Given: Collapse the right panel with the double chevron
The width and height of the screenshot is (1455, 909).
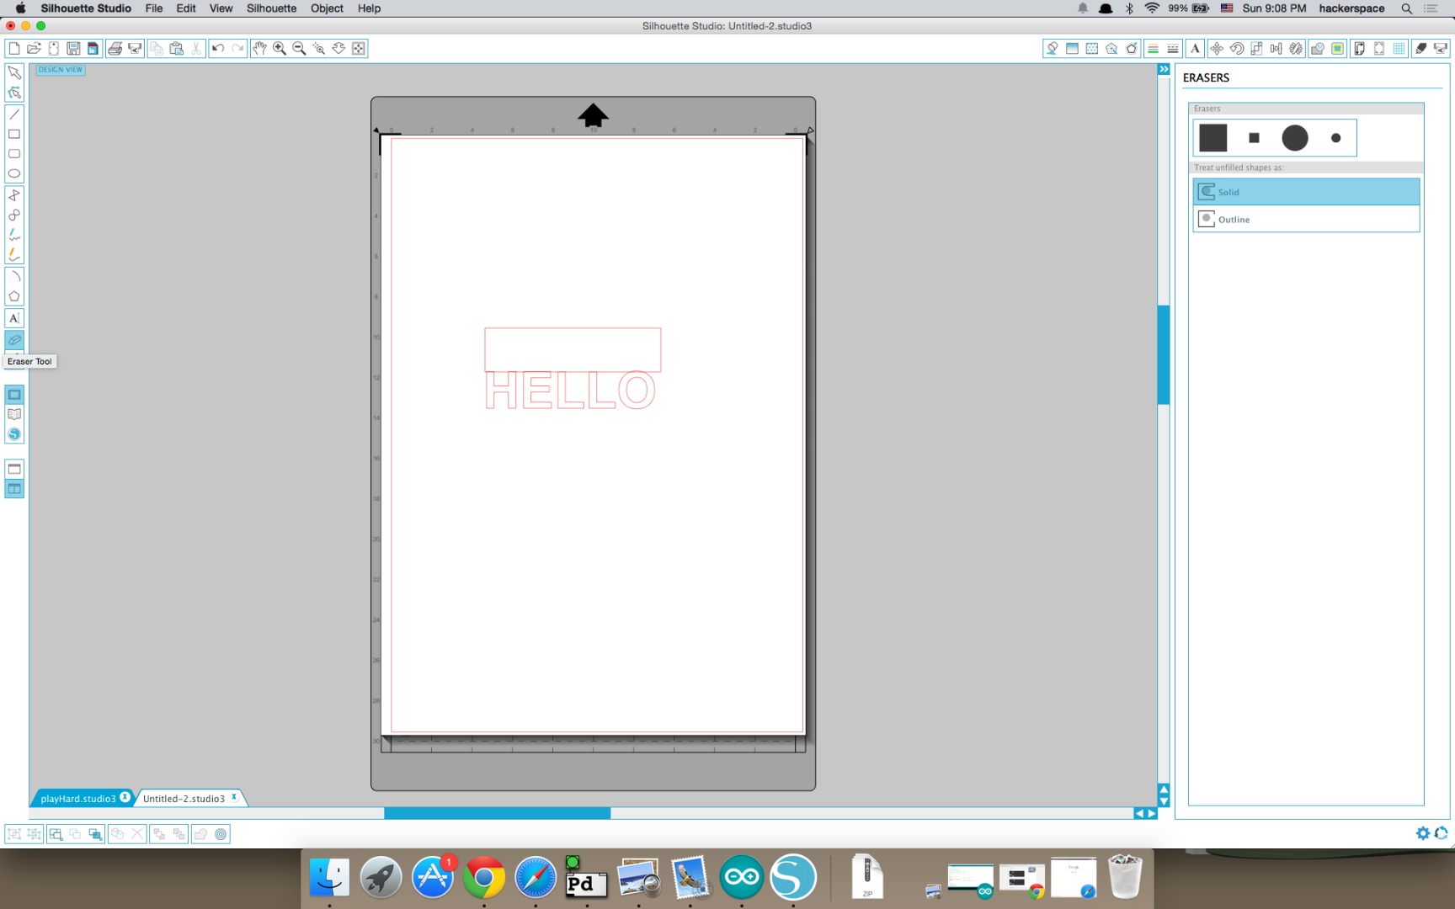Looking at the screenshot, I should [x=1163, y=69].
